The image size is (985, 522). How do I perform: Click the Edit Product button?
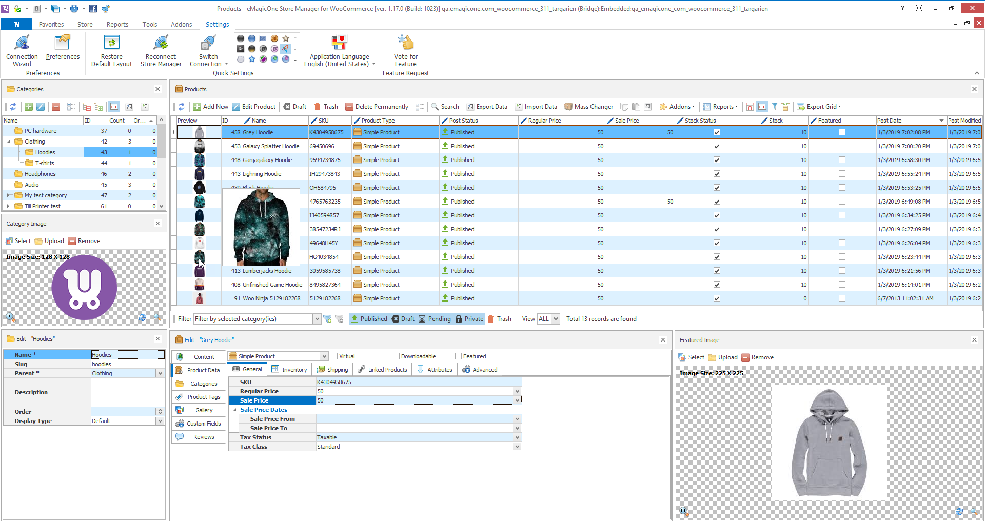click(x=254, y=106)
